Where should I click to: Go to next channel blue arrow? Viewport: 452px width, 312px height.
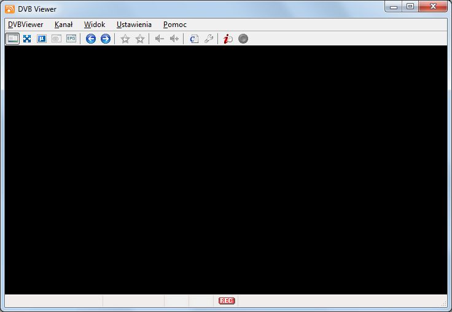coord(106,39)
